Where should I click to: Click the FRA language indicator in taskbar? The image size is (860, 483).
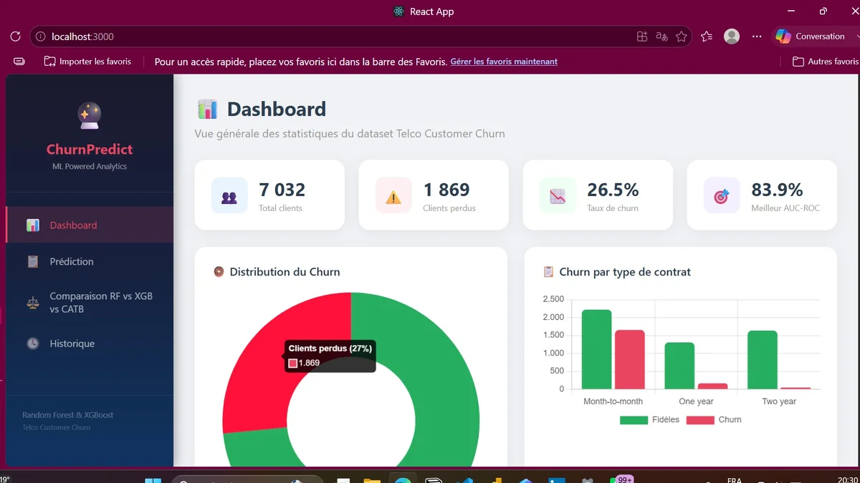pos(735,479)
